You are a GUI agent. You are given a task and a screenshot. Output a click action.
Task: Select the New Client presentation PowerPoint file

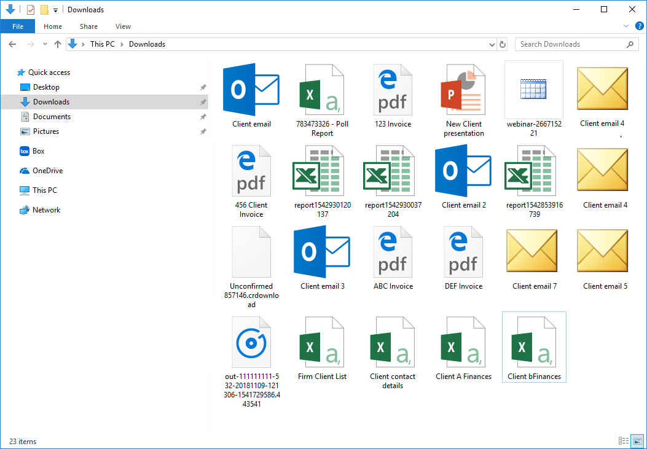[463, 100]
